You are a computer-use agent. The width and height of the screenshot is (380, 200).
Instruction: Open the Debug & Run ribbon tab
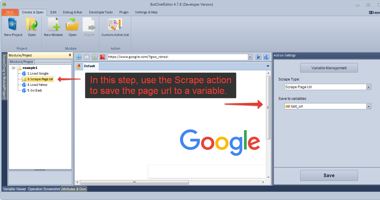point(72,12)
